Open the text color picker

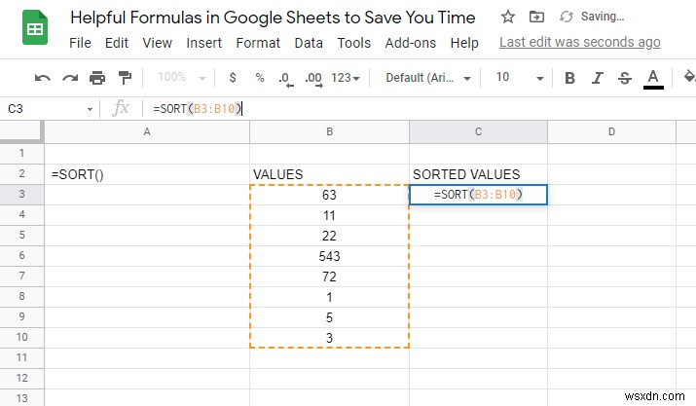point(653,78)
